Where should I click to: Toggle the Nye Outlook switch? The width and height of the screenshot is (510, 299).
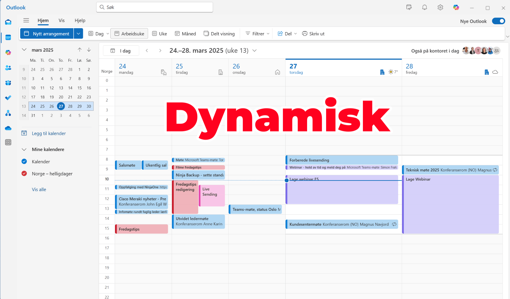[x=499, y=21]
